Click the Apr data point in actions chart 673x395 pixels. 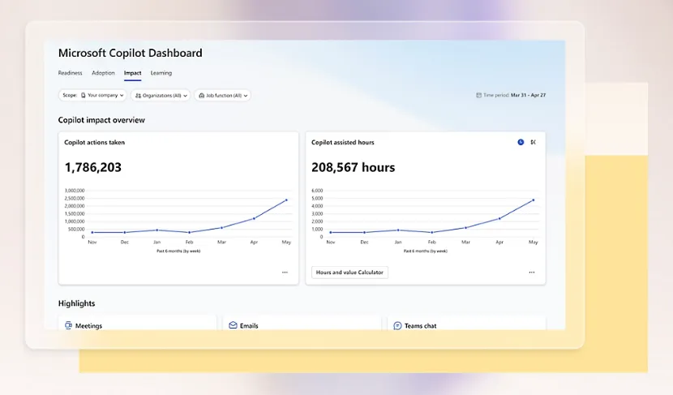(254, 218)
